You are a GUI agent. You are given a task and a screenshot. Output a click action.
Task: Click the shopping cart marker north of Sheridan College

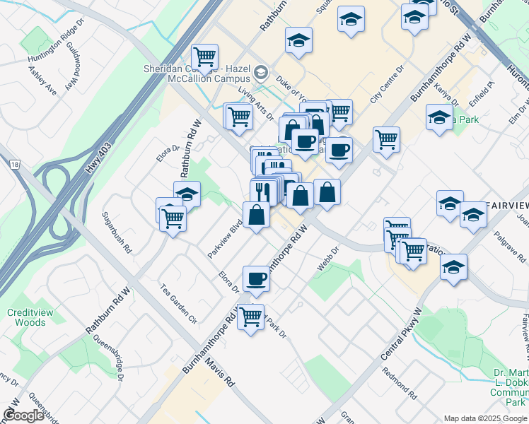[205, 59]
